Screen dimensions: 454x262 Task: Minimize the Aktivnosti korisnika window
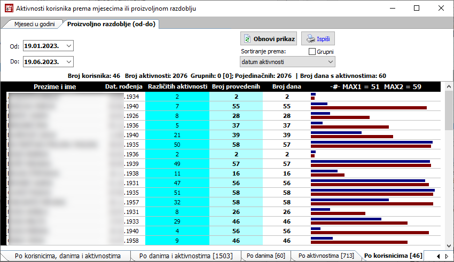click(x=393, y=8)
